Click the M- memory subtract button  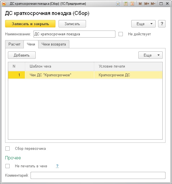153,4
